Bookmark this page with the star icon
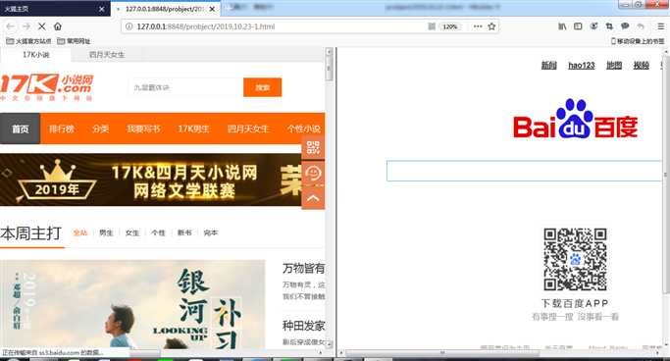 point(491,26)
